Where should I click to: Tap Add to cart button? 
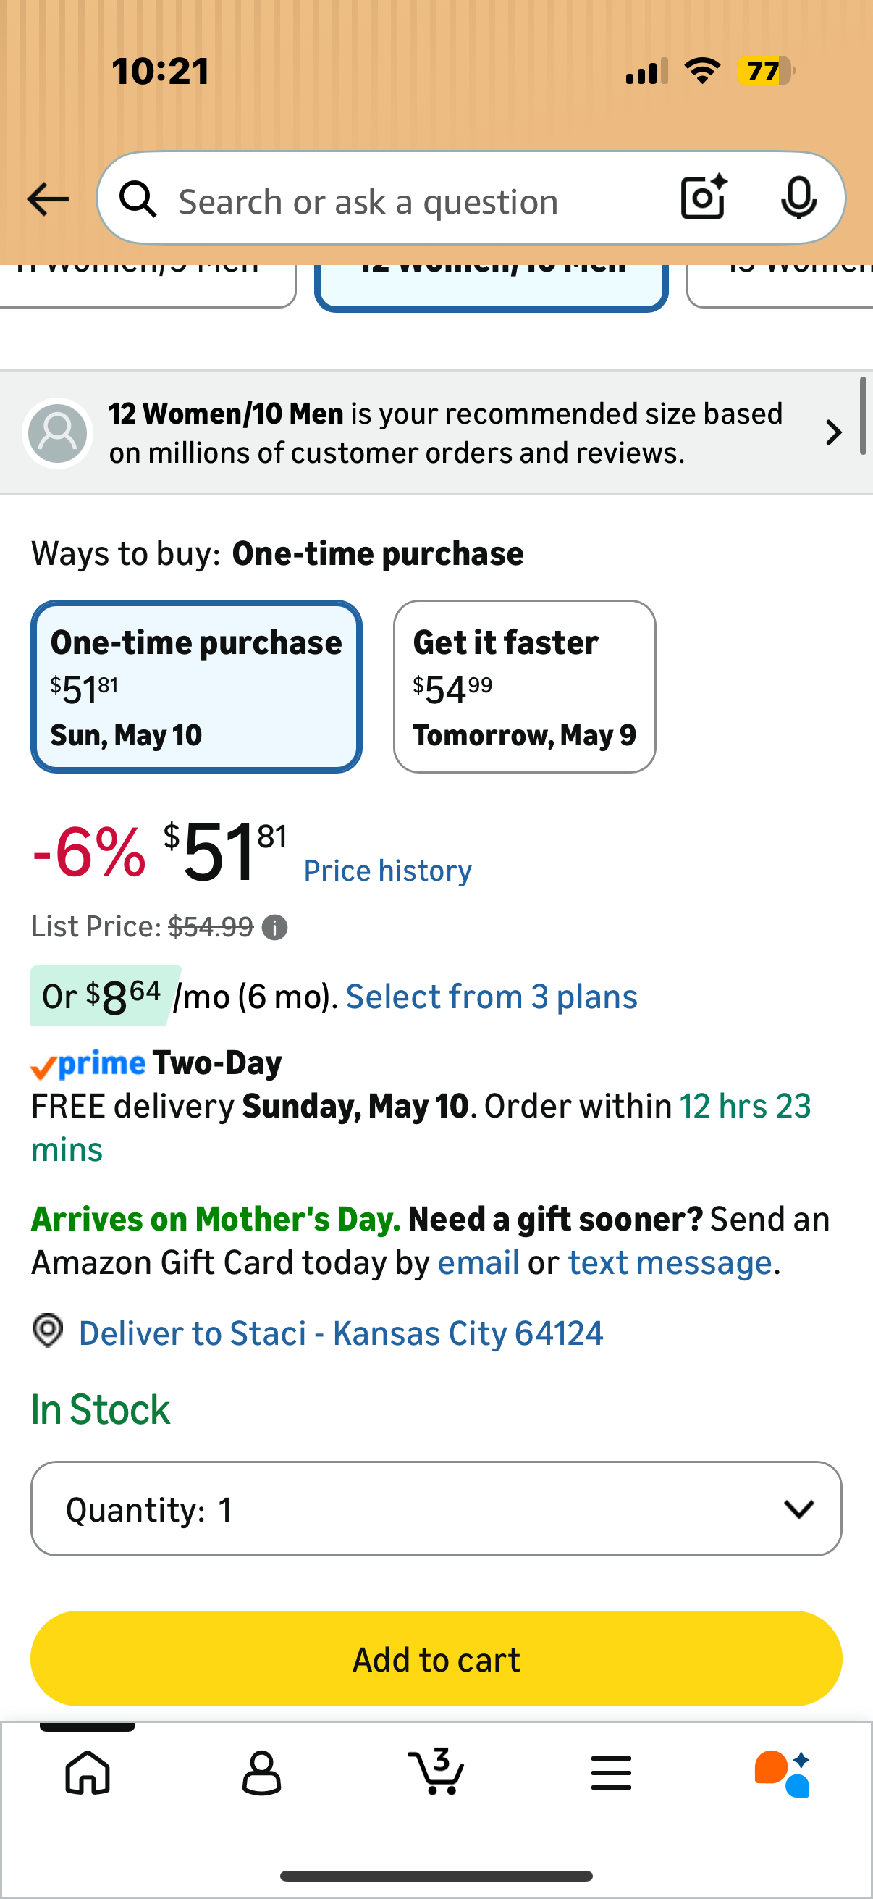point(436,1659)
